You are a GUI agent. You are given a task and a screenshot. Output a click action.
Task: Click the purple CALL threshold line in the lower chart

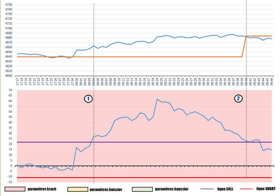(x=144, y=142)
